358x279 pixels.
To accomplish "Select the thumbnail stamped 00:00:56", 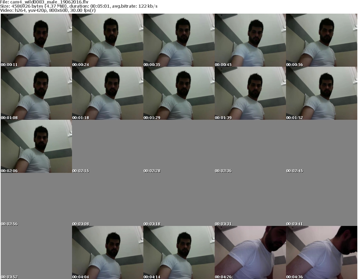I will pos(322,40).
